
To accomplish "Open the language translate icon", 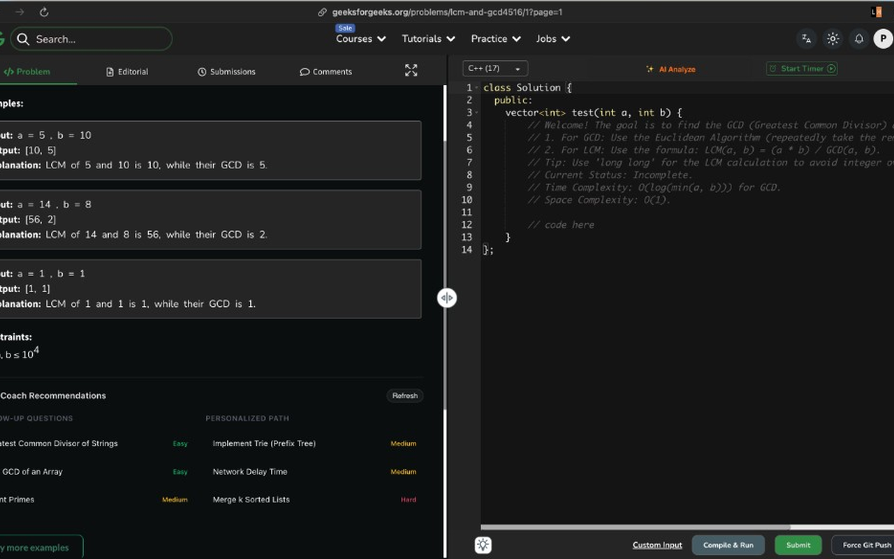I will pyautogui.click(x=807, y=39).
